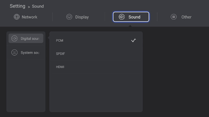Select the HDMI output option

[96, 67]
